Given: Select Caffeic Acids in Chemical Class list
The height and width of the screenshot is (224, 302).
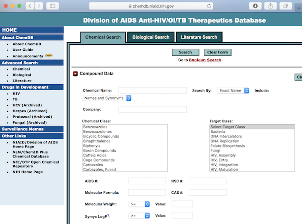Looking at the screenshot, I should pos(125,155).
